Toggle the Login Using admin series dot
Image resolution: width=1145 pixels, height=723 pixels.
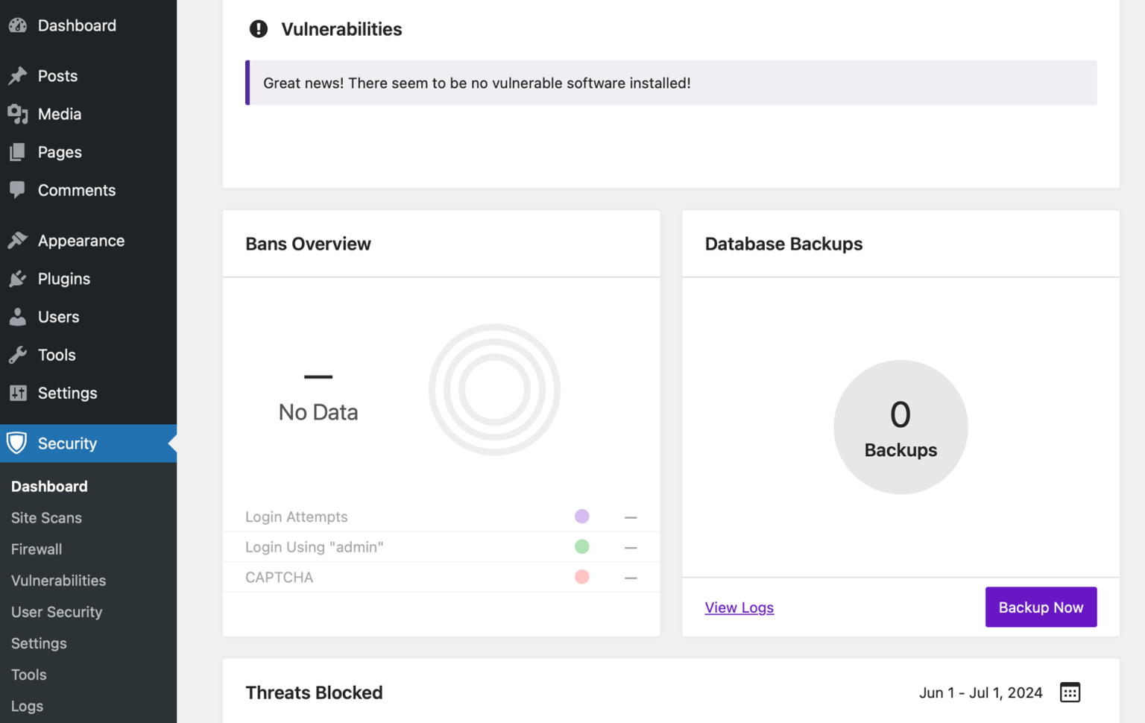581,546
